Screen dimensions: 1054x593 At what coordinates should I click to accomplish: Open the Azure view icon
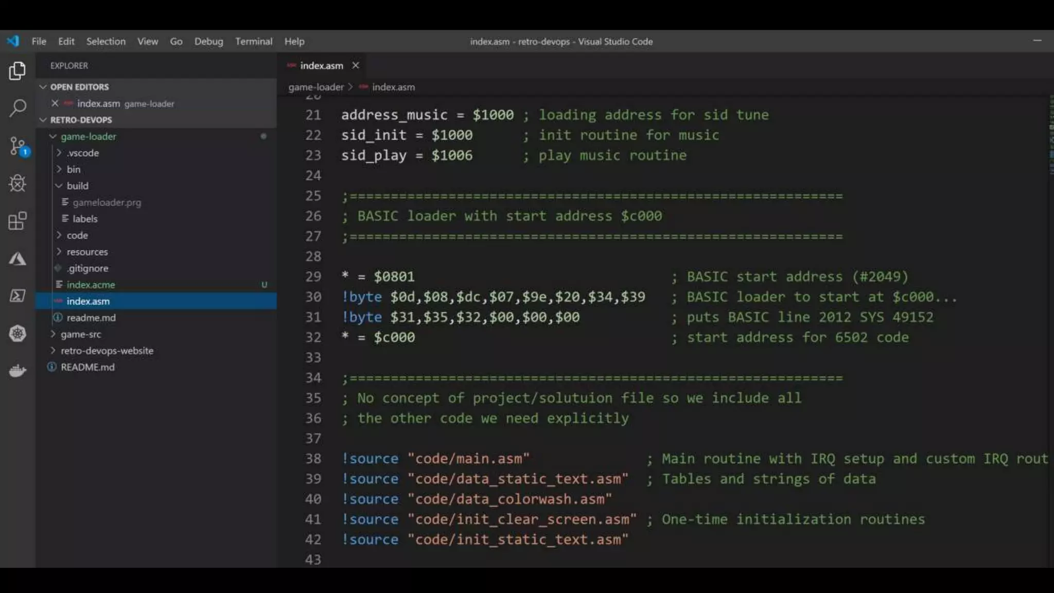point(17,258)
